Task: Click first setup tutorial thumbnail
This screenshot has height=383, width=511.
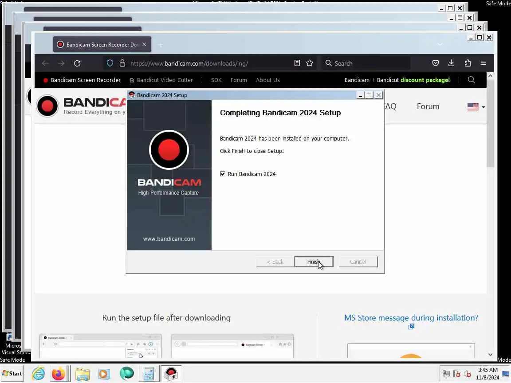Action: [100, 346]
